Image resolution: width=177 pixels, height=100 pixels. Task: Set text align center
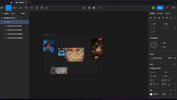(x=154, y=84)
